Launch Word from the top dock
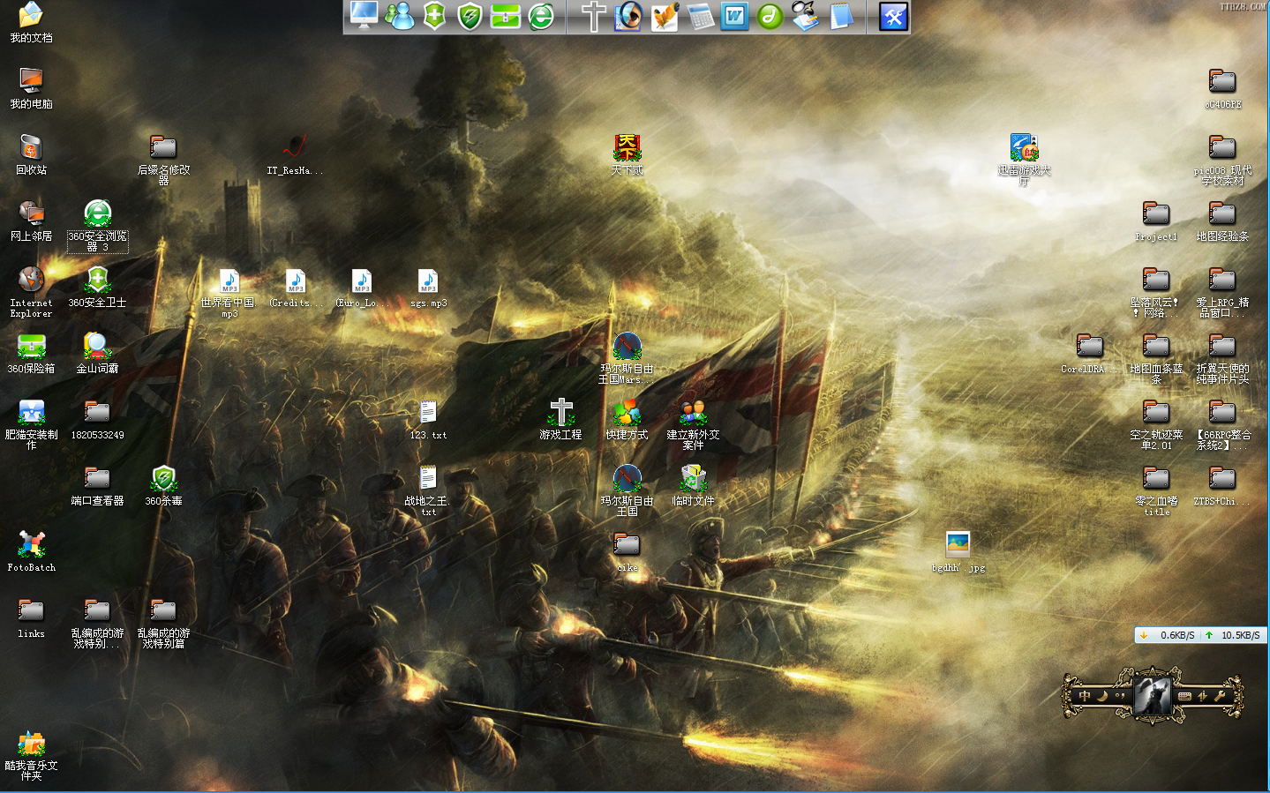1270x793 pixels. click(734, 16)
